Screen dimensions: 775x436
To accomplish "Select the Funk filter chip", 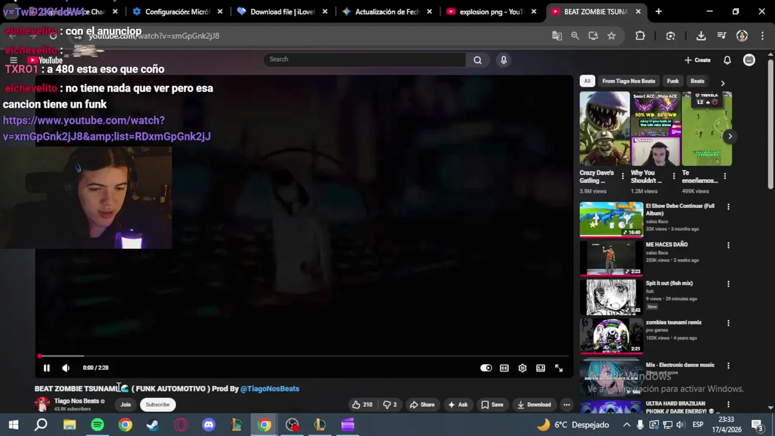I will coord(673,81).
